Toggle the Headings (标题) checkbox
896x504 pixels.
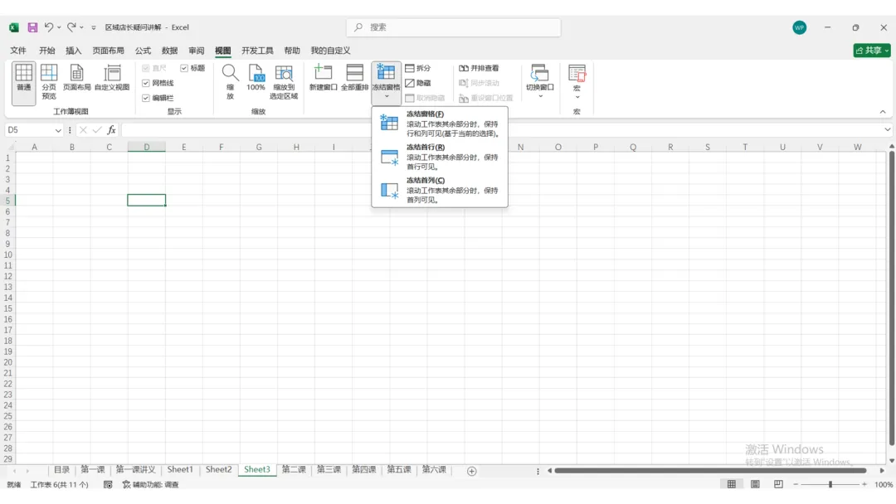pos(184,68)
